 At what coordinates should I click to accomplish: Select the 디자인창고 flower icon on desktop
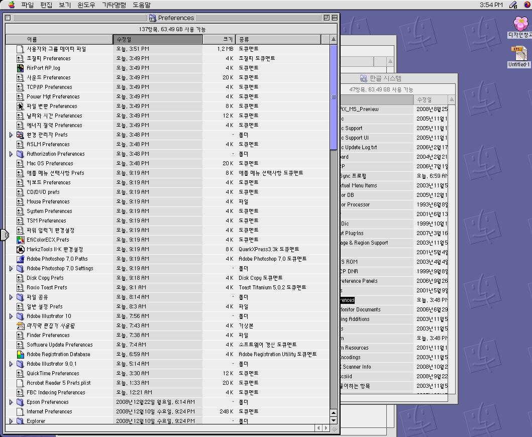click(519, 24)
